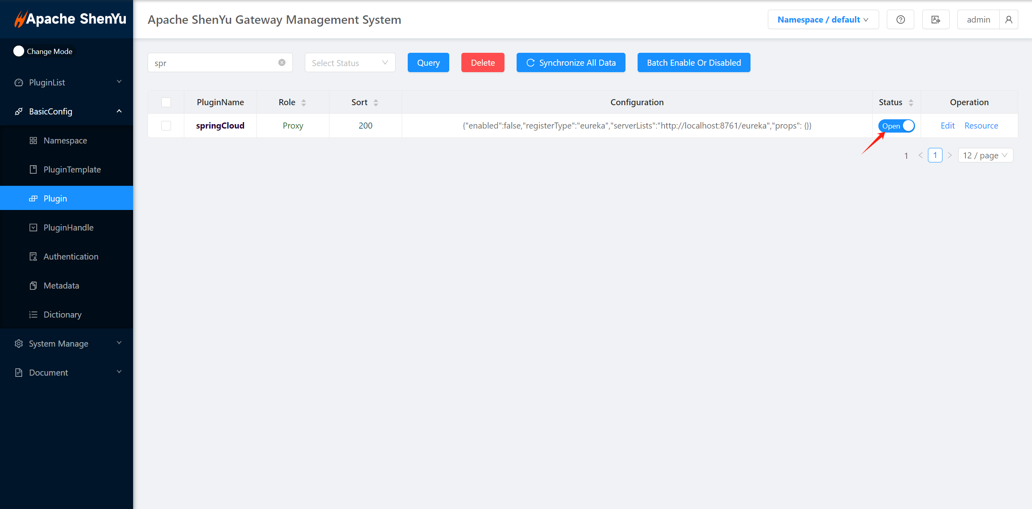Open the Dictionary menu item

click(62, 315)
